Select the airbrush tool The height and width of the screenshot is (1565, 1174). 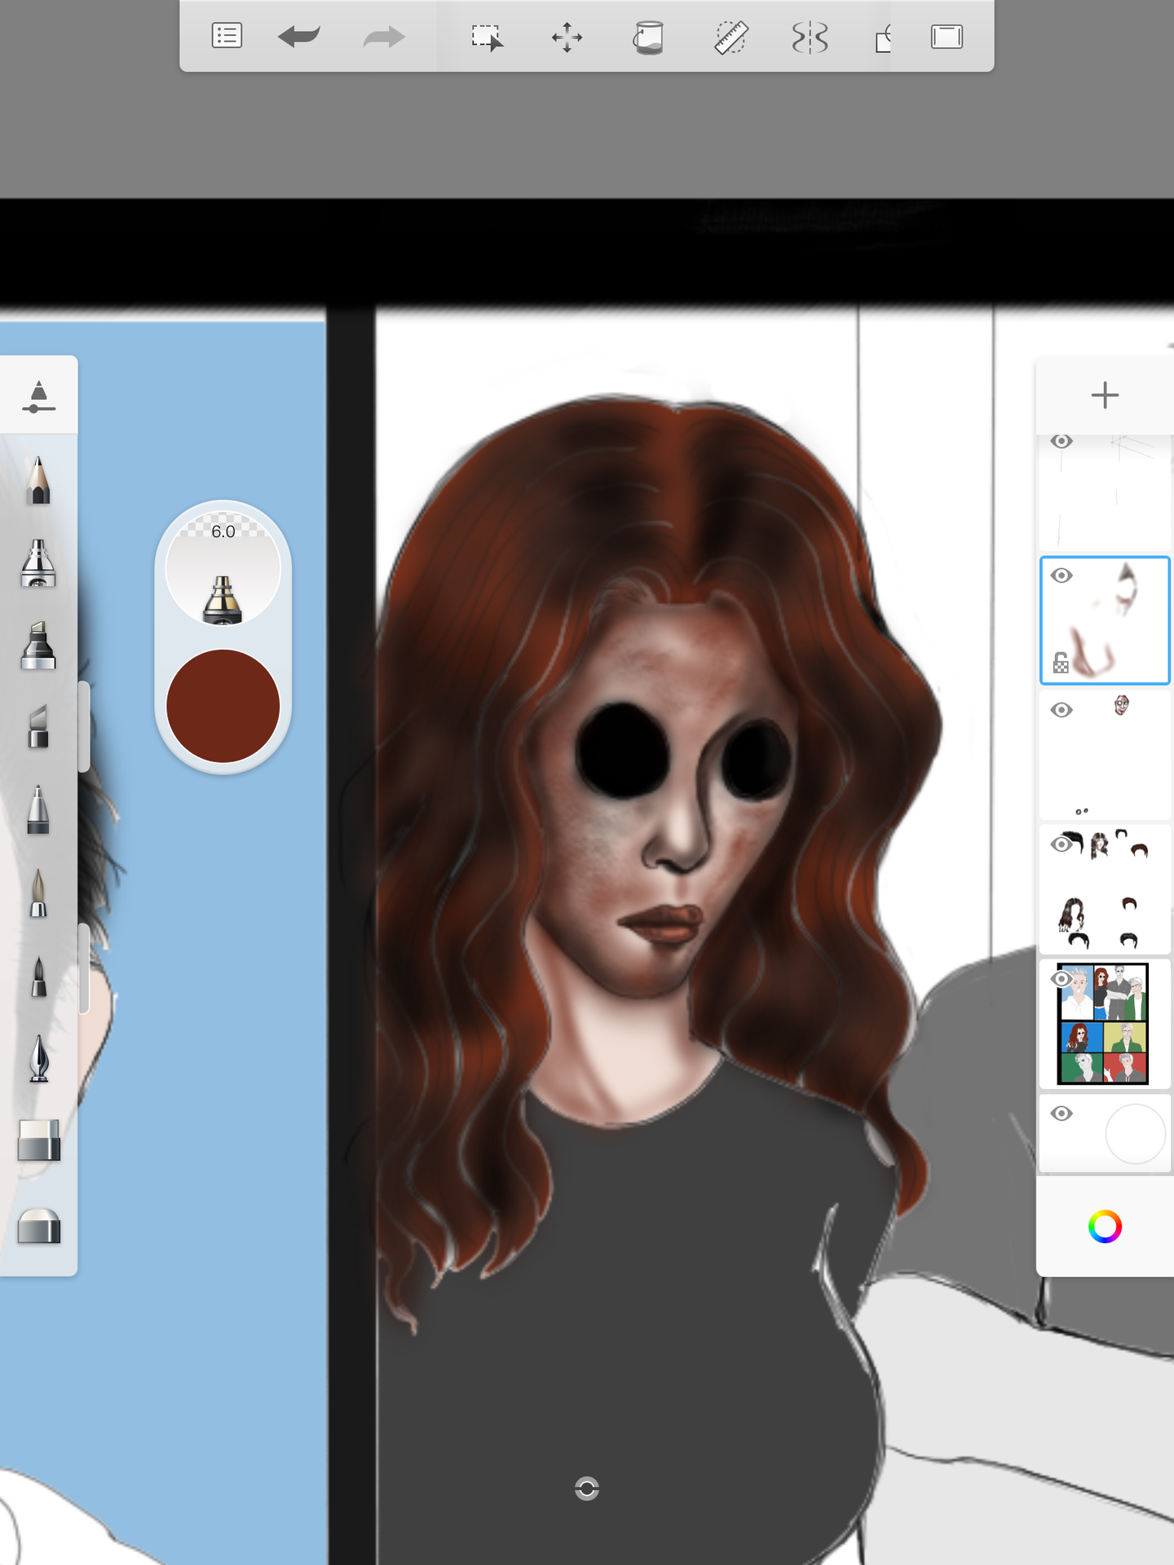(38, 563)
